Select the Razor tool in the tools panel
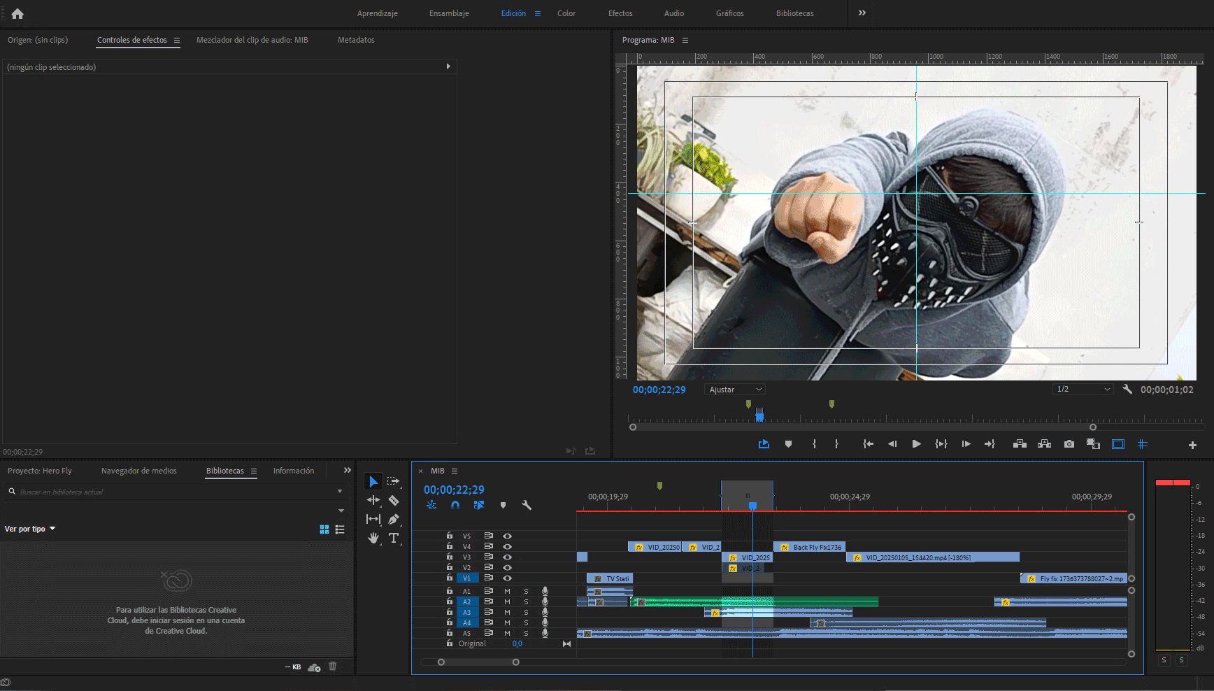Viewport: 1214px width, 691px height. click(x=394, y=500)
